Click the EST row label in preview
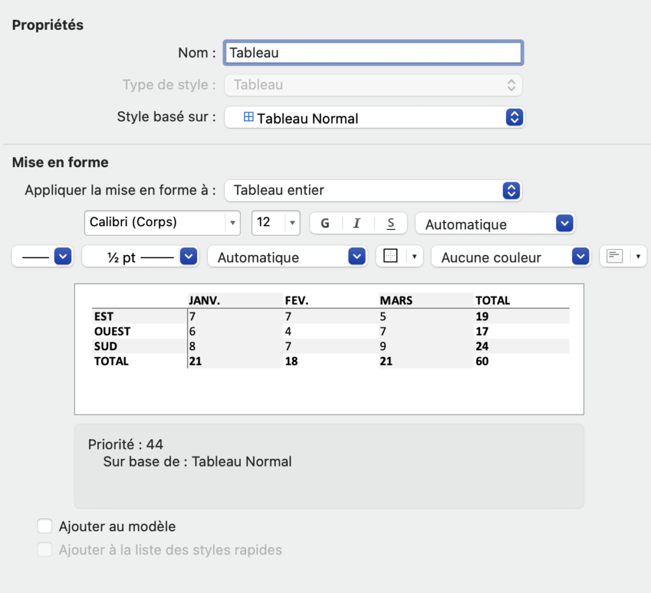 pos(104,317)
